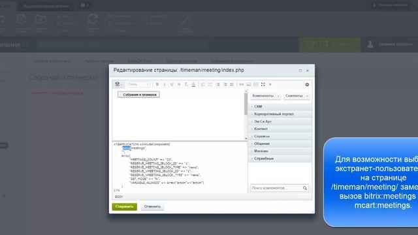Expand the Корпоративный портал component group
Image resolution: width=418 pixels, height=235 pixels.
(x=280, y=114)
